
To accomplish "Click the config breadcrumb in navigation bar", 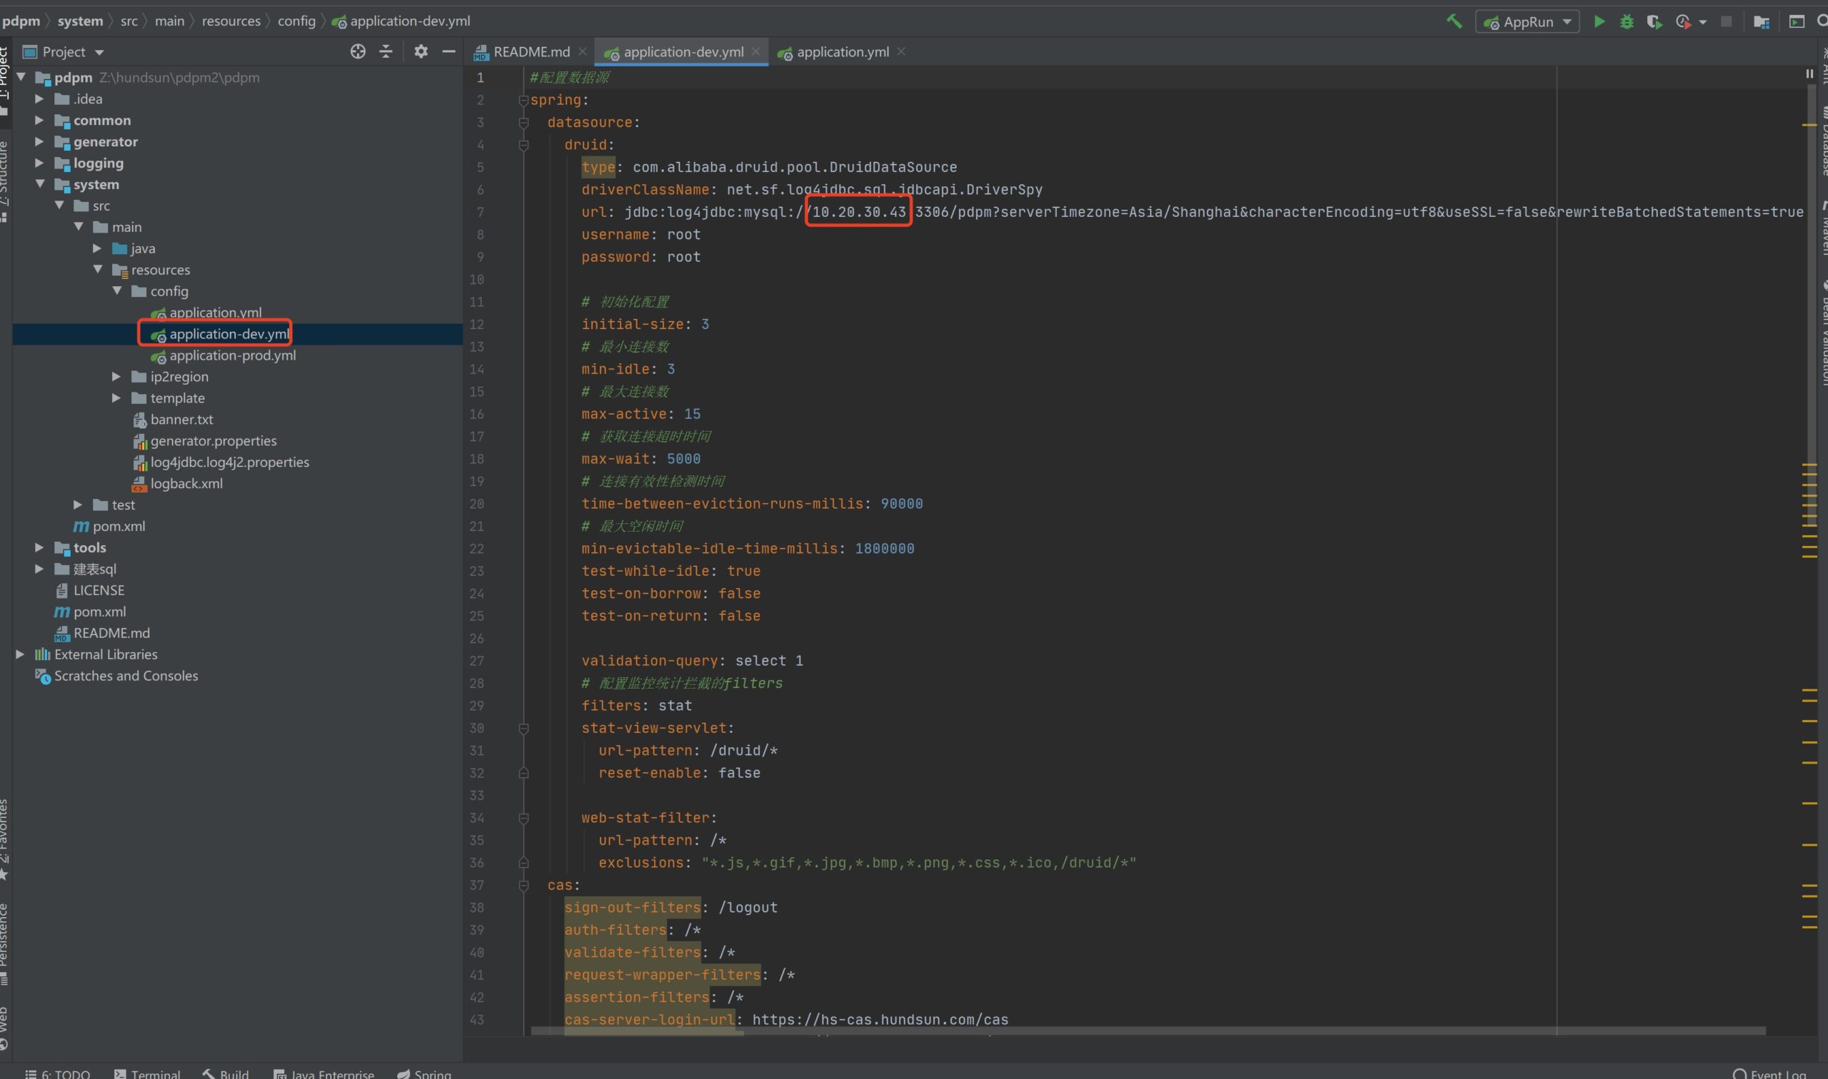I will 297,21.
